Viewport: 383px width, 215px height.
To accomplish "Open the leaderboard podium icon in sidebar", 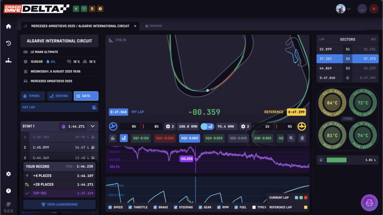I will (8, 60).
